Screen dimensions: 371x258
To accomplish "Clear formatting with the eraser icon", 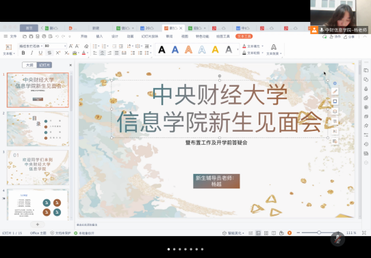I will pos(86,46).
